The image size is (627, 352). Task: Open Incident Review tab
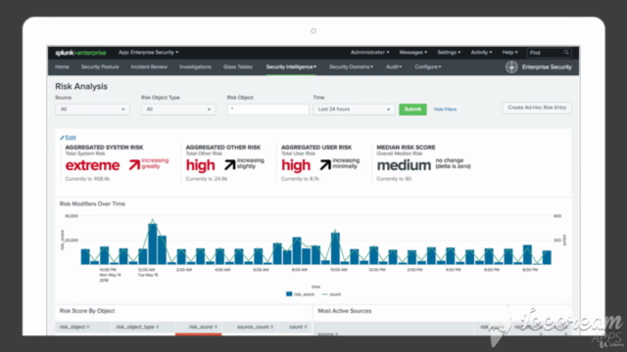point(149,67)
